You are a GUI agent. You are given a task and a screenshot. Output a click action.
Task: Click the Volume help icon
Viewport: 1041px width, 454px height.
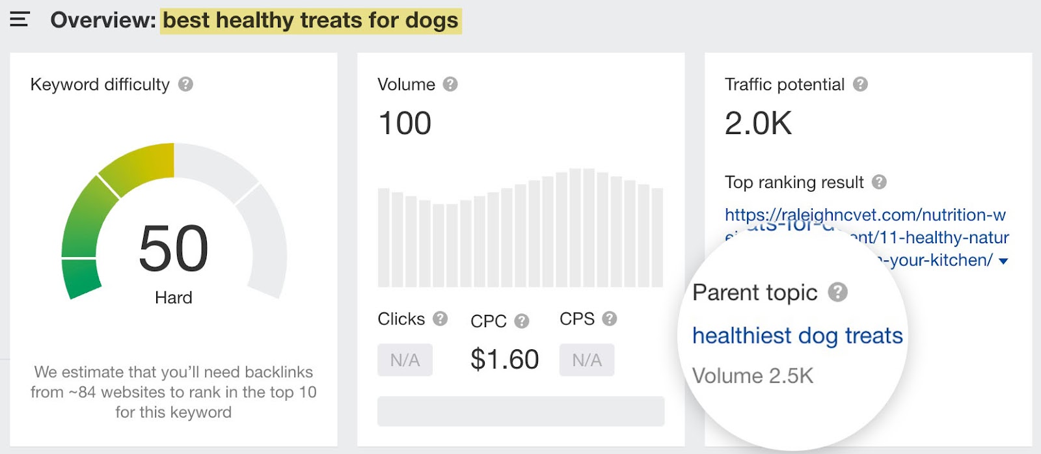pyautogui.click(x=451, y=84)
